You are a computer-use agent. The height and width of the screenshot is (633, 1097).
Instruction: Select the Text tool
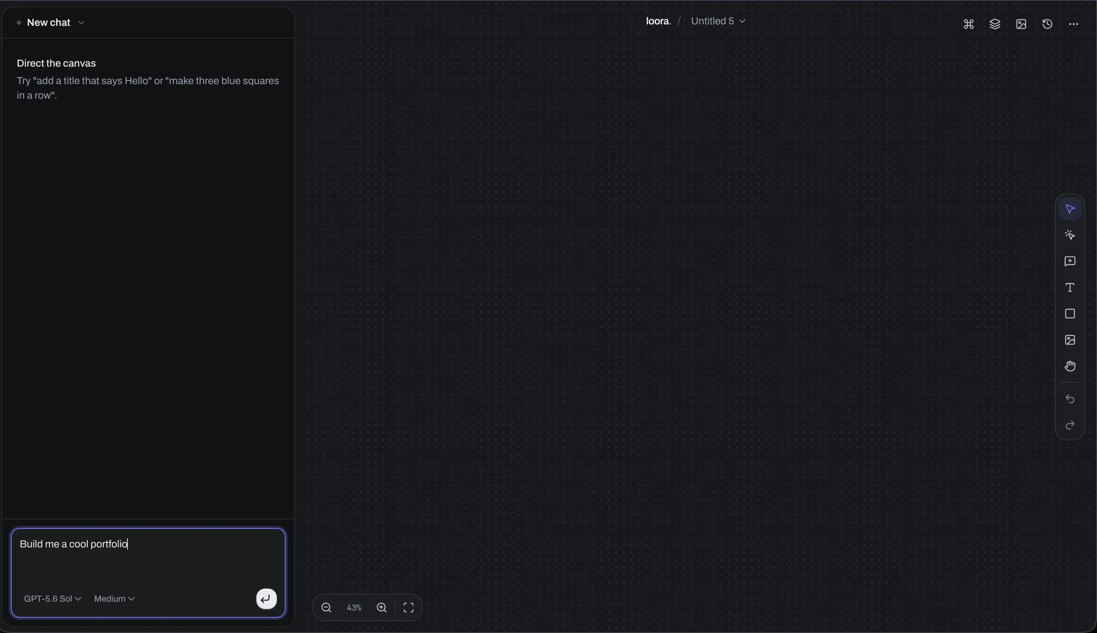point(1070,287)
